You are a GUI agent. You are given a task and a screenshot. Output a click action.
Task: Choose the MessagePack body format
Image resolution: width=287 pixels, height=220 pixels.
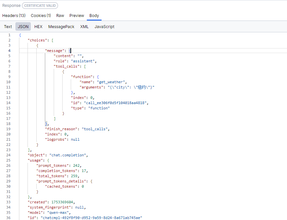pos(61,27)
